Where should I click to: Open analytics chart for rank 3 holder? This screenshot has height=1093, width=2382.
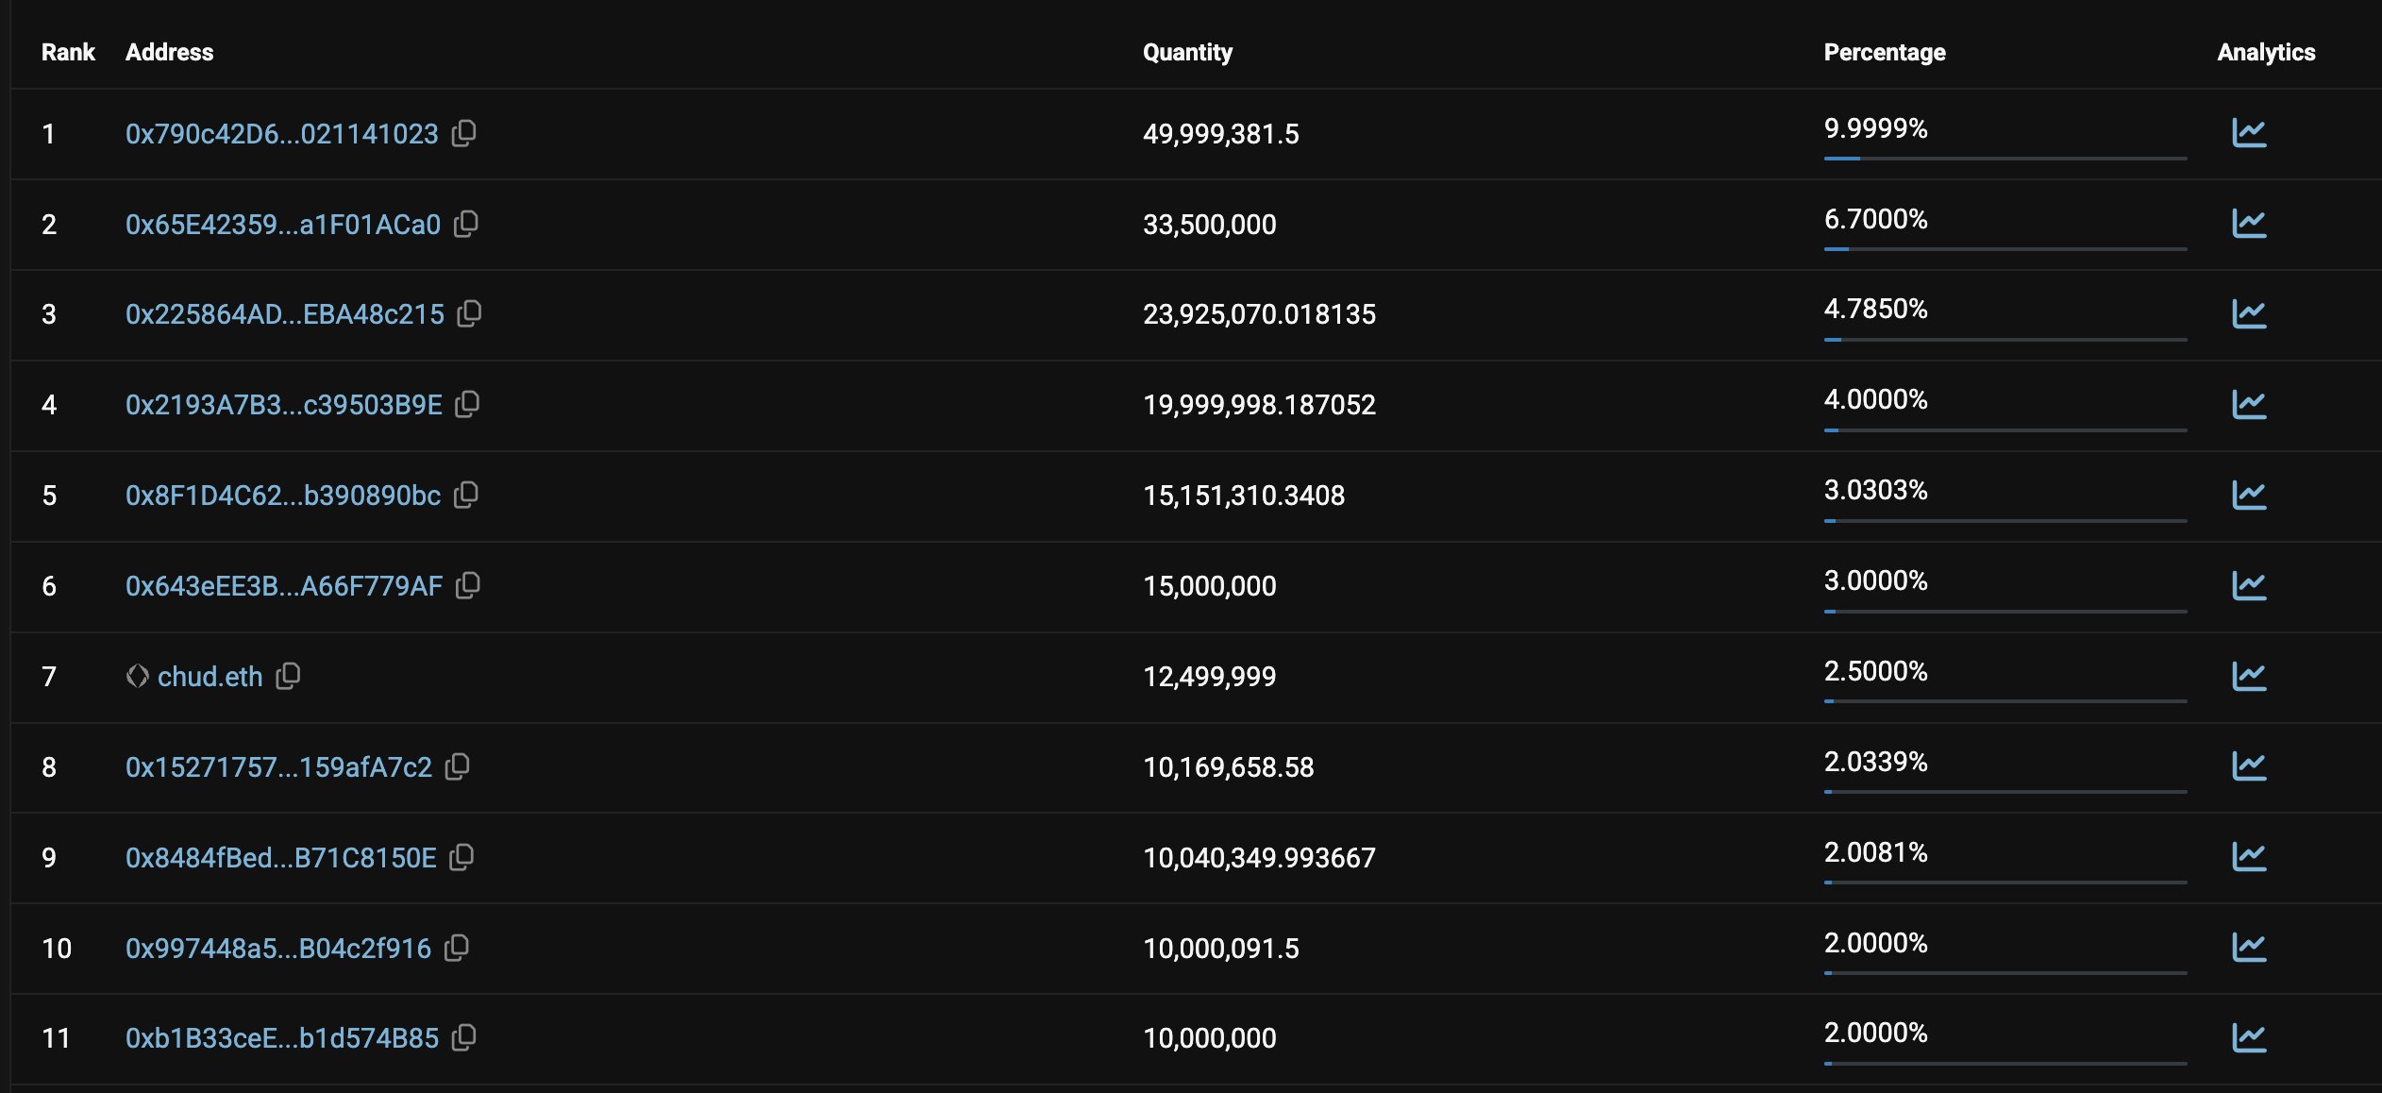point(2249,313)
